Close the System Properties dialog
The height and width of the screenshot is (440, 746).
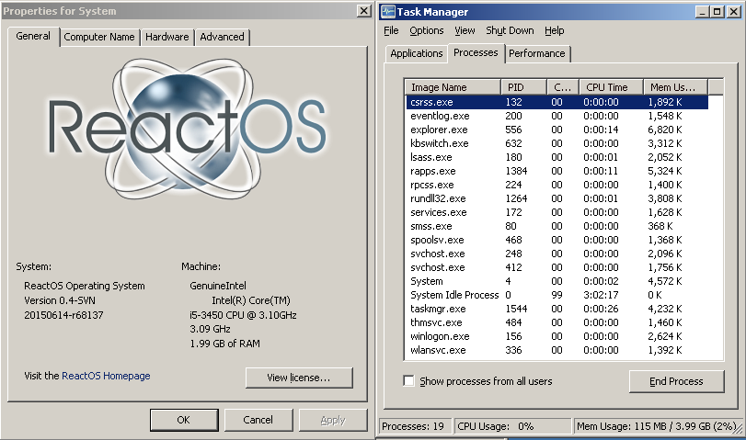coord(364,11)
